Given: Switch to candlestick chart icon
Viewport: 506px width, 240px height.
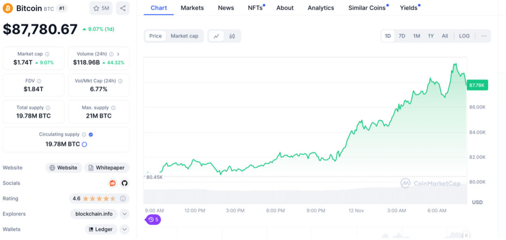Looking at the screenshot, I should click(x=232, y=36).
